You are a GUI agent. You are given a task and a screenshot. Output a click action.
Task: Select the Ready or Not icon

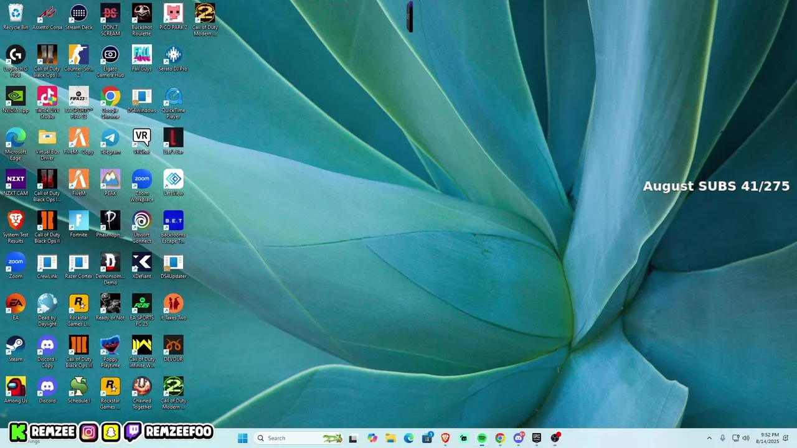pos(110,308)
